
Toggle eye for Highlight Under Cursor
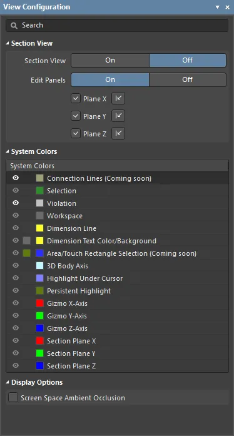16,278
